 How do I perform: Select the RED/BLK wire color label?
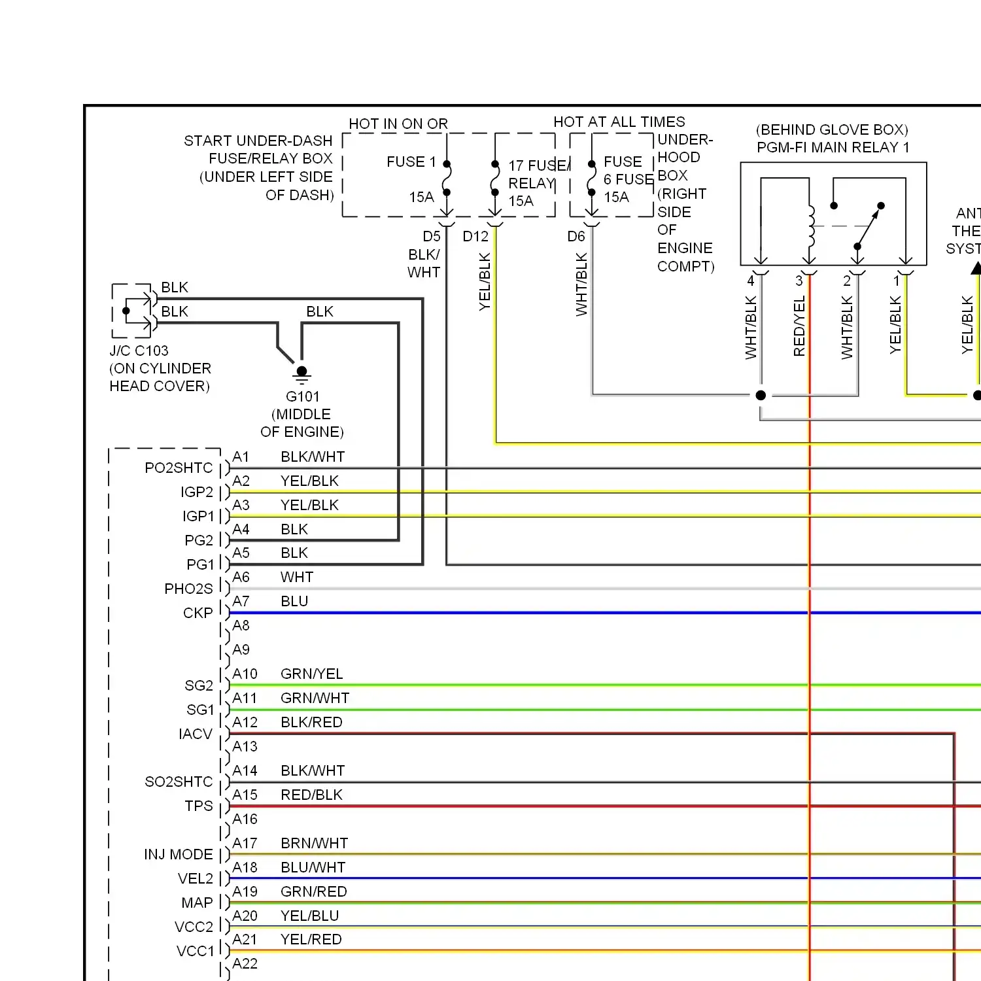click(311, 795)
